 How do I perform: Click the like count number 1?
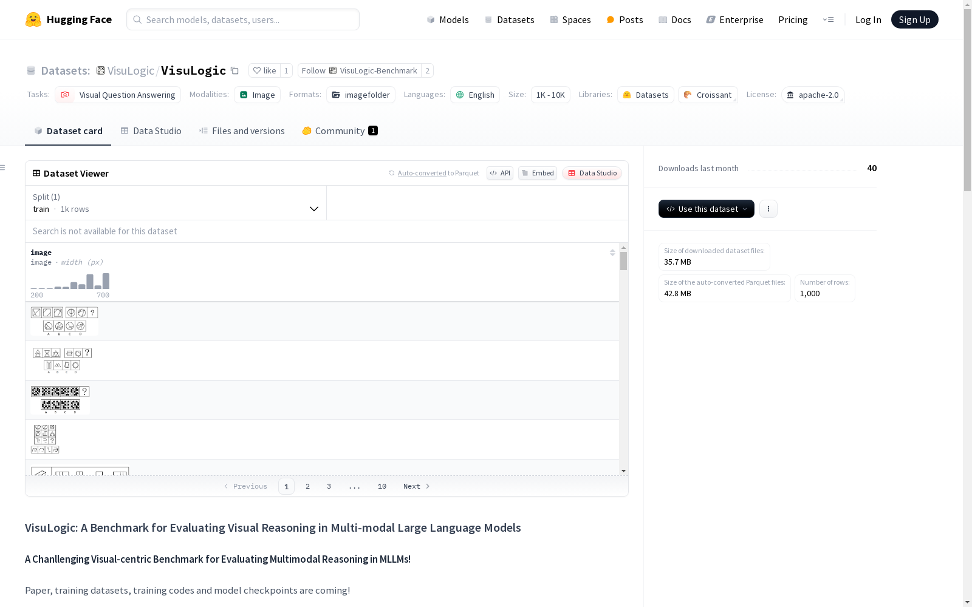pyautogui.click(x=286, y=70)
